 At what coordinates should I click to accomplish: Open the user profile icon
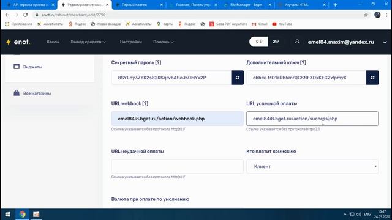click(296, 42)
